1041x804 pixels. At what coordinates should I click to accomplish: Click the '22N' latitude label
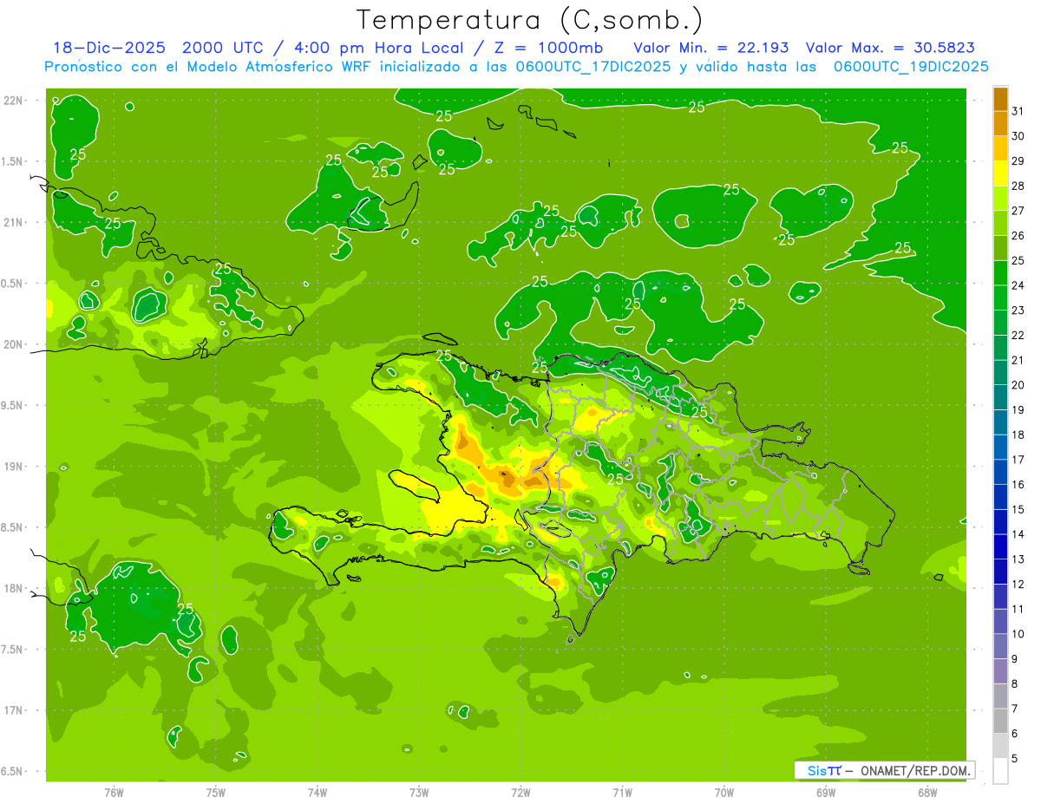[x=14, y=101]
